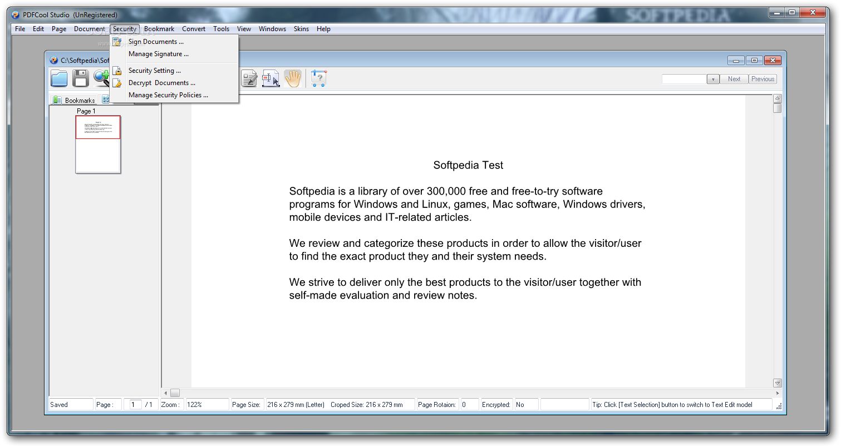This screenshot has height=447, width=841.
Task: Click the horizontal scrollbar left arrow
Action: pyautogui.click(x=165, y=393)
